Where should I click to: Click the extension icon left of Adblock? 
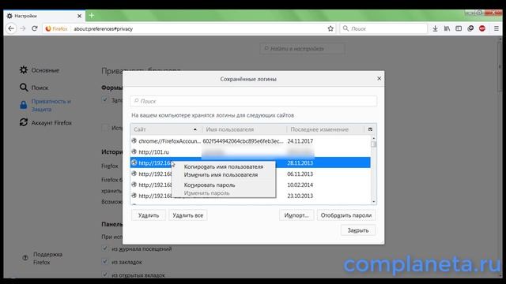click(x=470, y=28)
